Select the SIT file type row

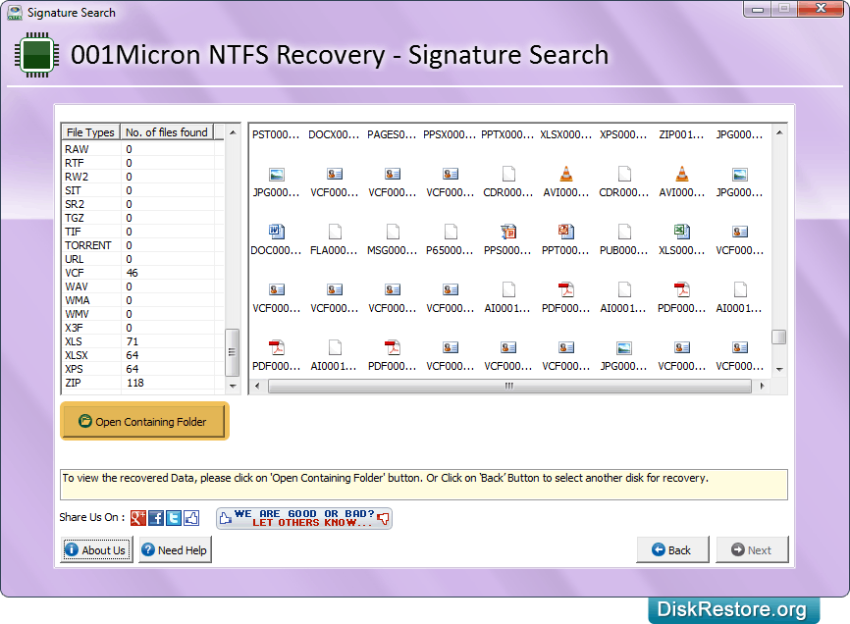[142, 190]
